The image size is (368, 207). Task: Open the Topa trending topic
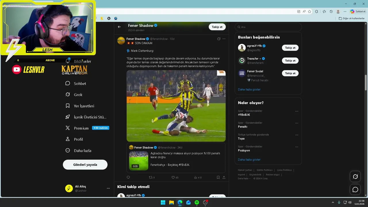coord(241,139)
